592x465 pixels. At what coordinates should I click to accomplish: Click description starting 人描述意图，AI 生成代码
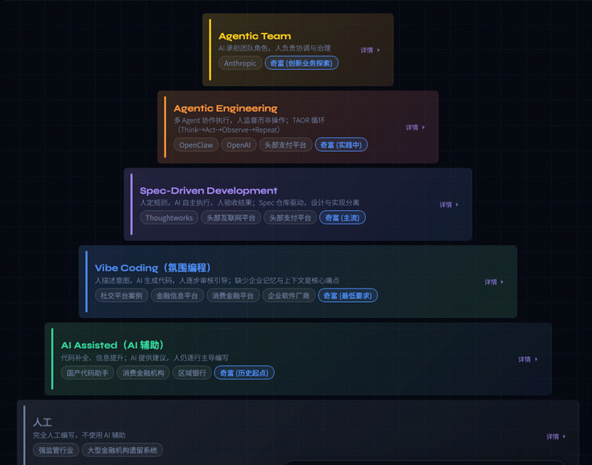(217, 281)
